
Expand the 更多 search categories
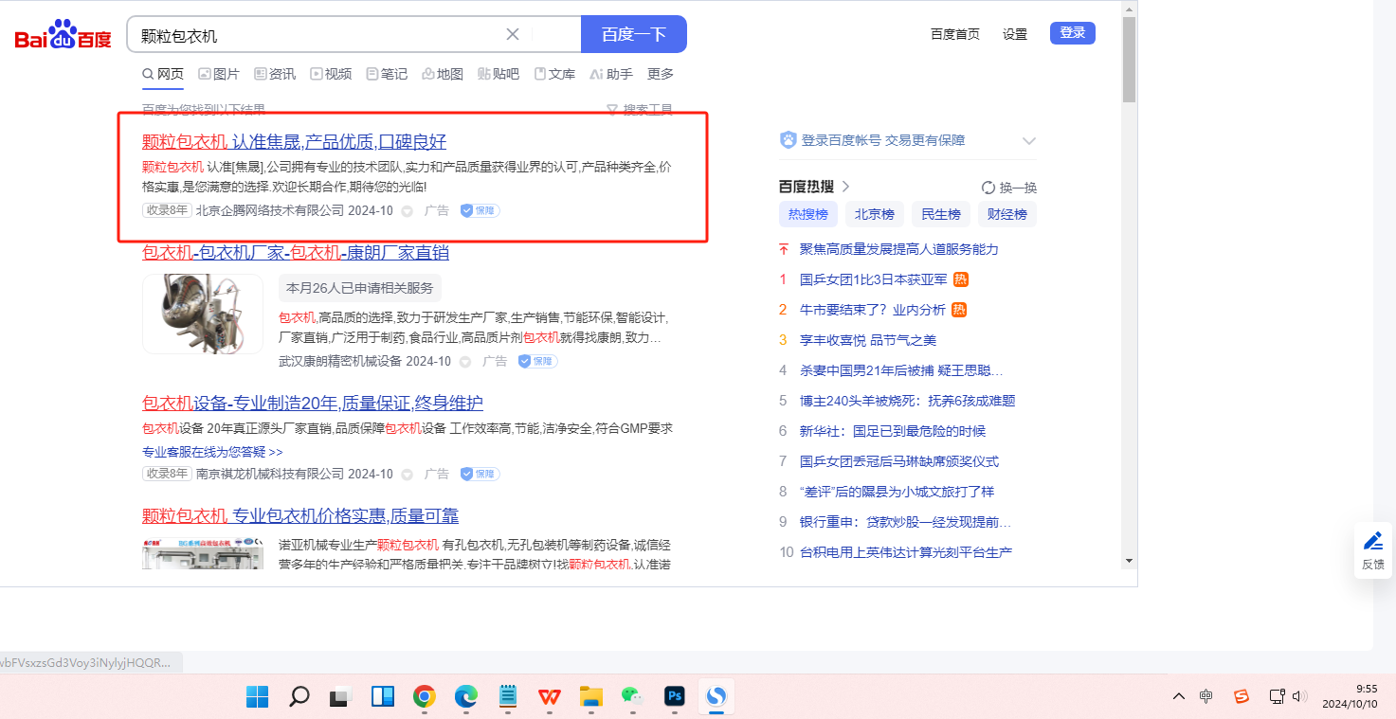(661, 74)
